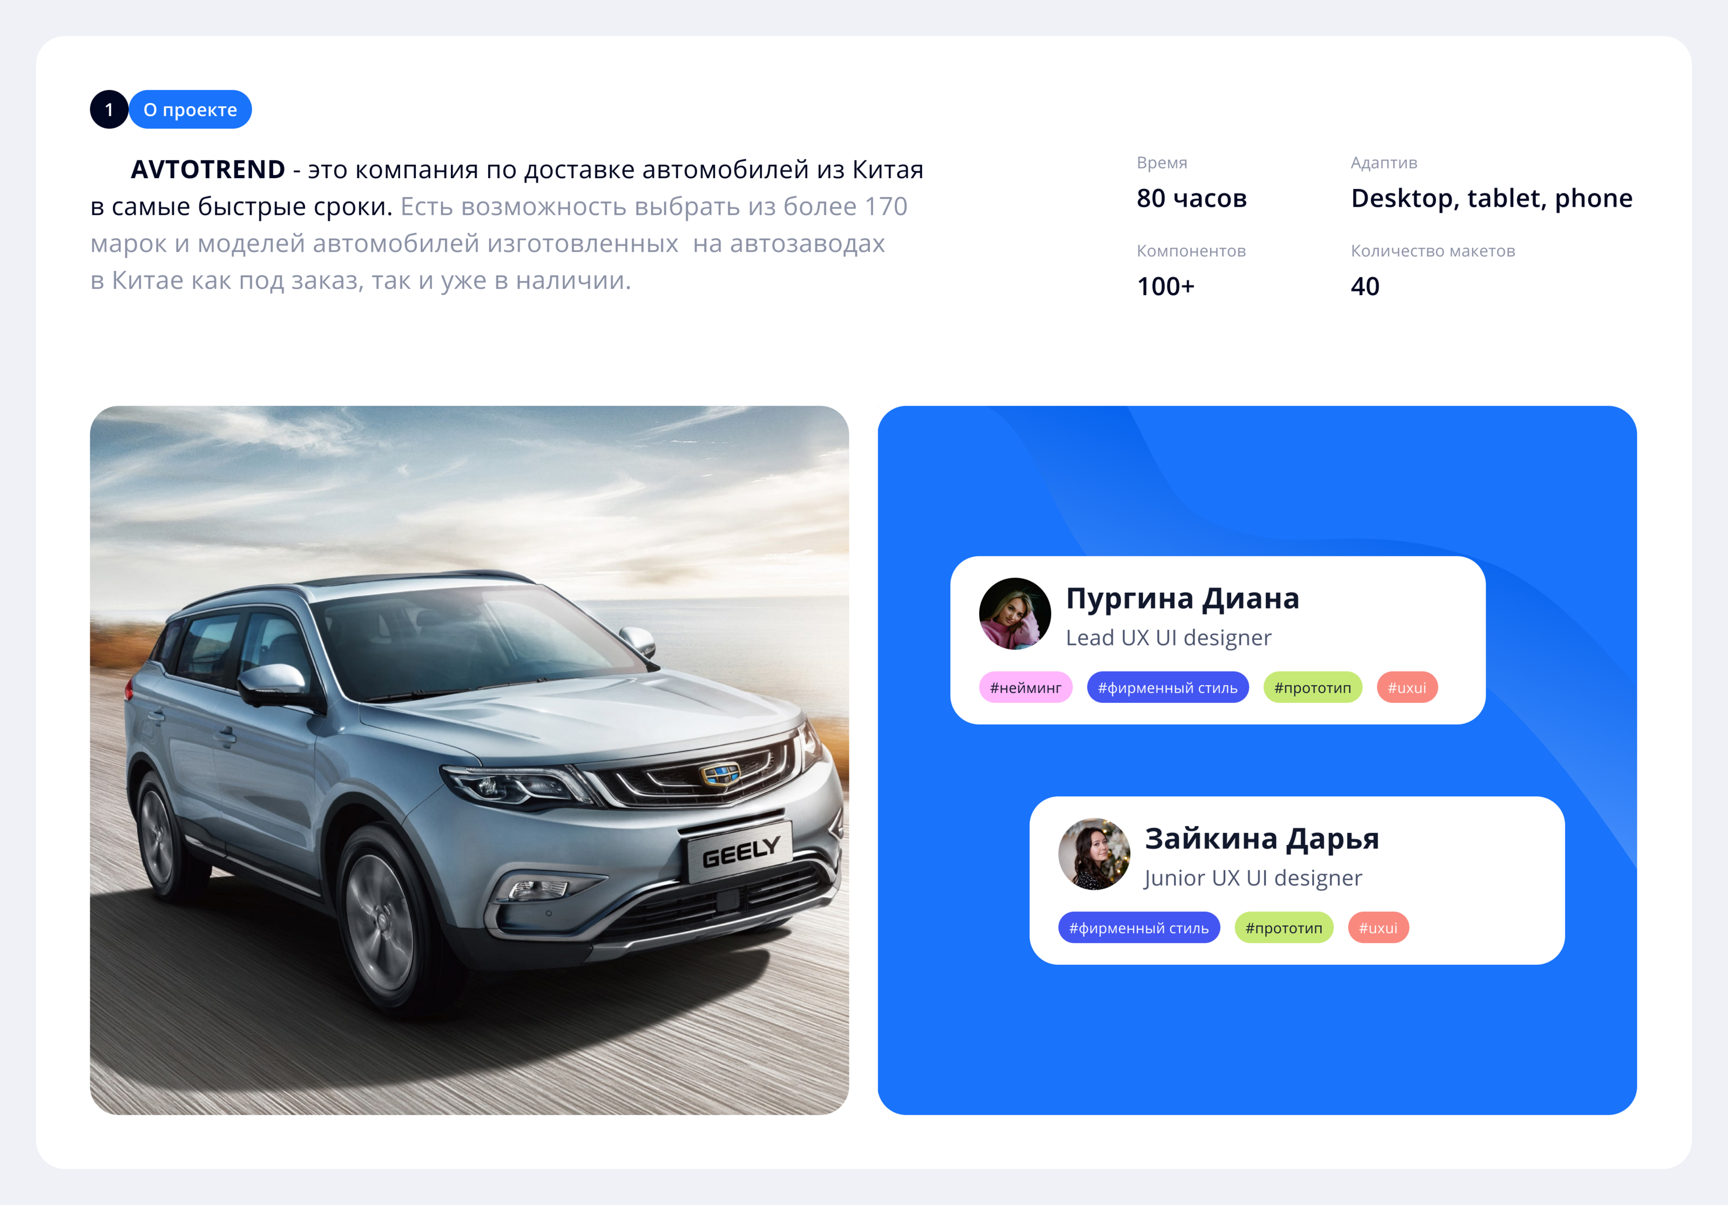Open Зайкина Дарья's round avatar photo
Image resolution: width=1728 pixels, height=1205 pixels.
click(1094, 854)
